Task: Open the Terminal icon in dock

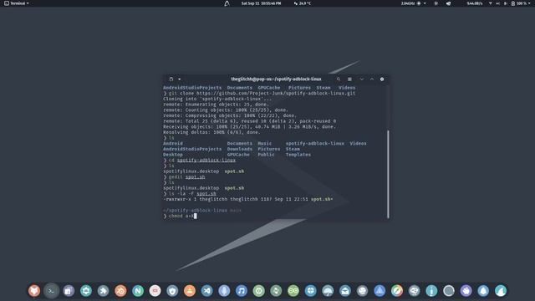Action: pyautogui.click(x=51, y=291)
